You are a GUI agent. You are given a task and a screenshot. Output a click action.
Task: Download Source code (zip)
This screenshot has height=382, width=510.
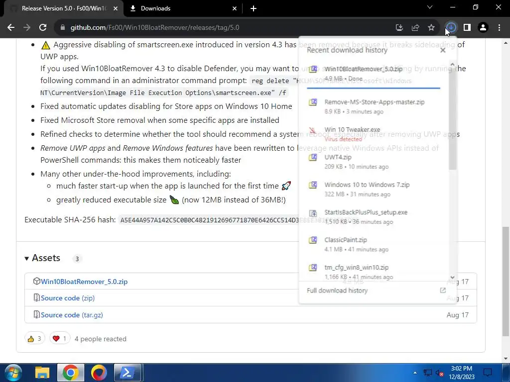tap(68, 298)
